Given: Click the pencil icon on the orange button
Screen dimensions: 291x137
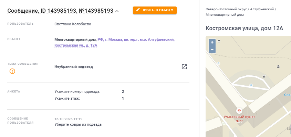Looking at the screenshot, I should (138, 10).
